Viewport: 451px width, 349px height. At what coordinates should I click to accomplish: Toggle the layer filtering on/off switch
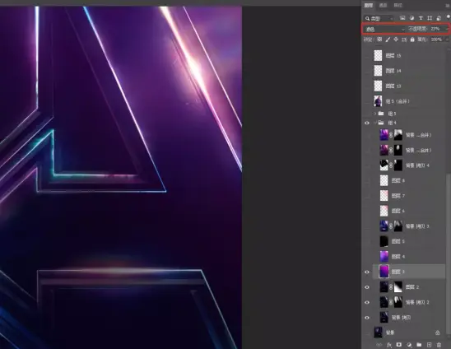(449, 17)
